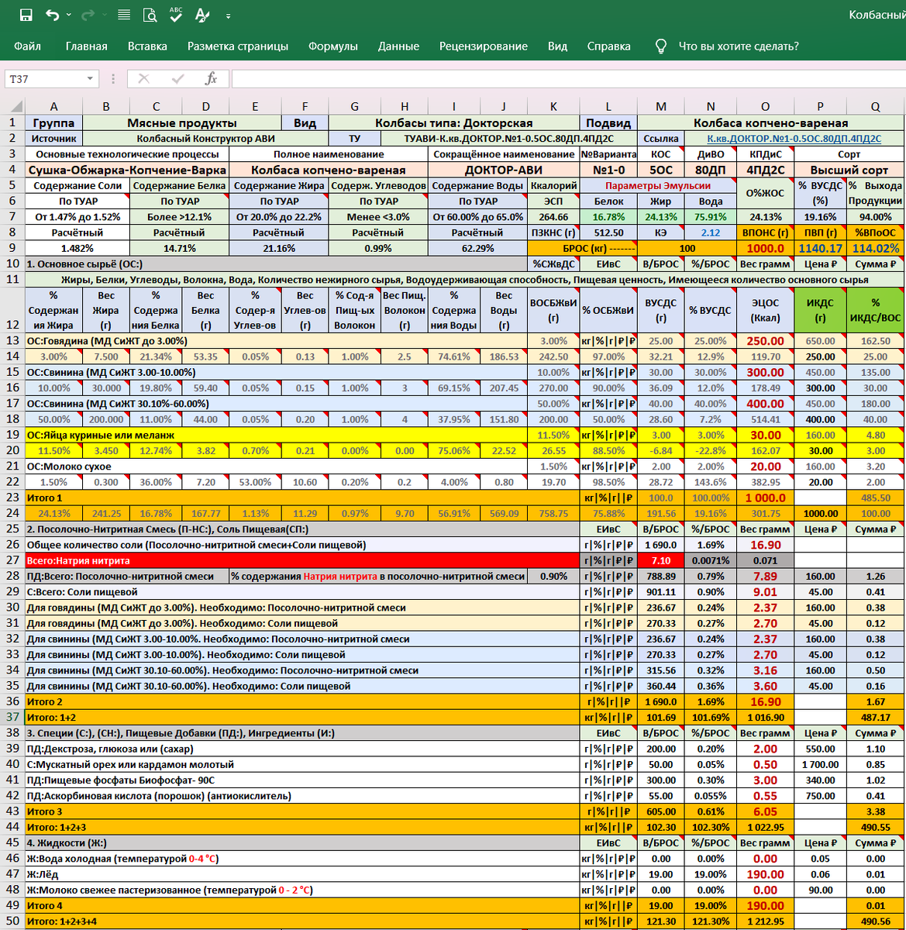Click the Cancel (X) formula bar icon

144,79
